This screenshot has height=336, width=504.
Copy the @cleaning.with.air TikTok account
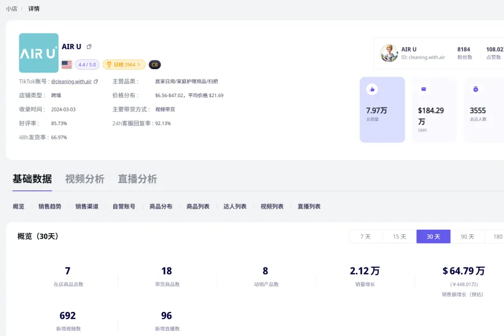pyautogui.click(x=96, y=82)
